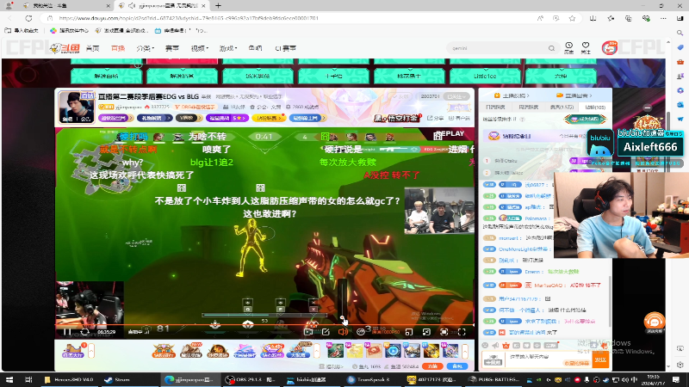Click the first purple activity button under title
Viewport: 689px width, 387px height.
coord(116,118)
